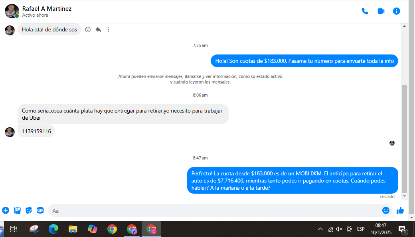This screenshot has width=415, height=237.
Task: Toggle the muted volume icon in the tray
Action: point(339,229)
